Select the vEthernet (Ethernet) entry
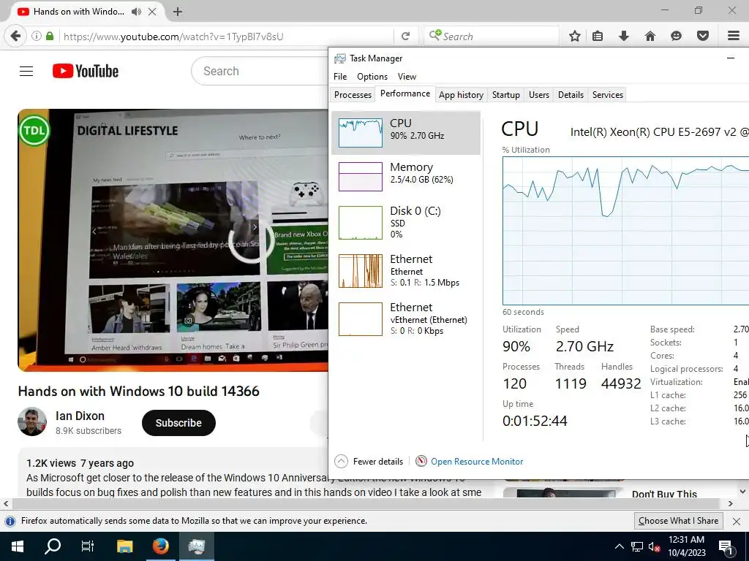The image size is (749, 561). [405, 318]
